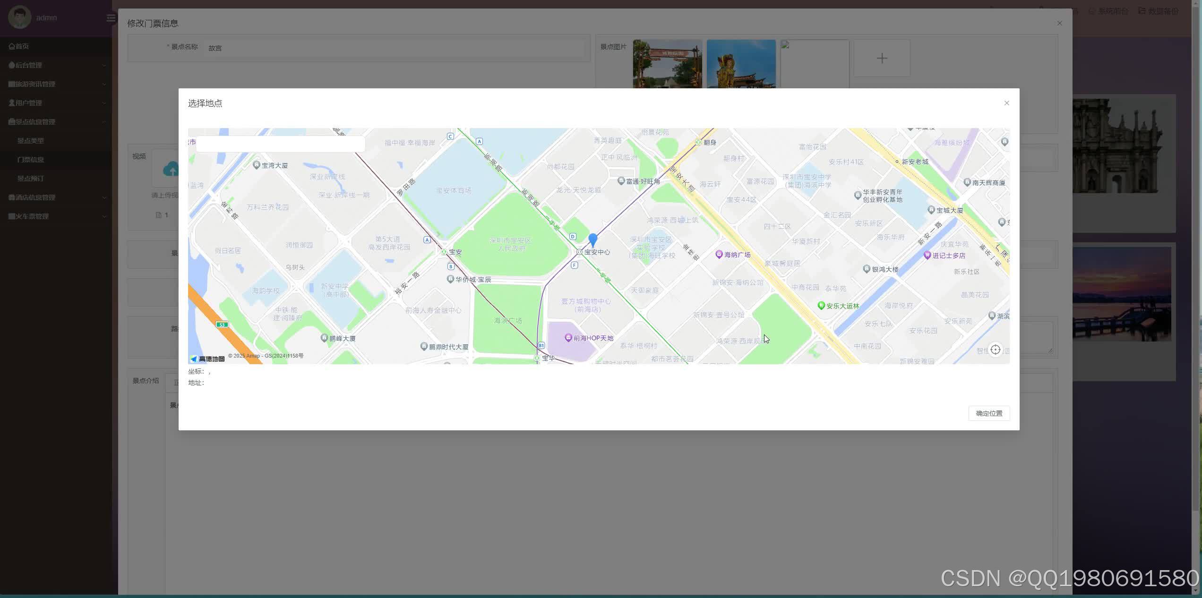Click the 宝湾大厦 building marker
Viewport: 1202px width, 598px height.
[x=257, y=165]
